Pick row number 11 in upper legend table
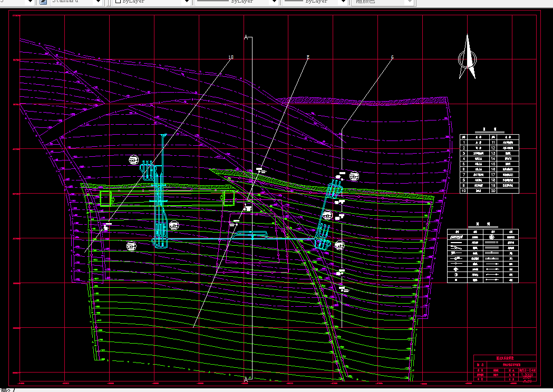The height and width of the screenshot is (392, 553). tap(493, 143)
